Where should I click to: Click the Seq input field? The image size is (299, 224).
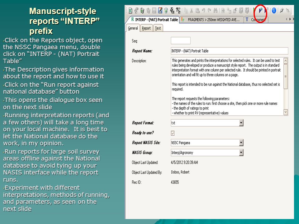(181, 40)
